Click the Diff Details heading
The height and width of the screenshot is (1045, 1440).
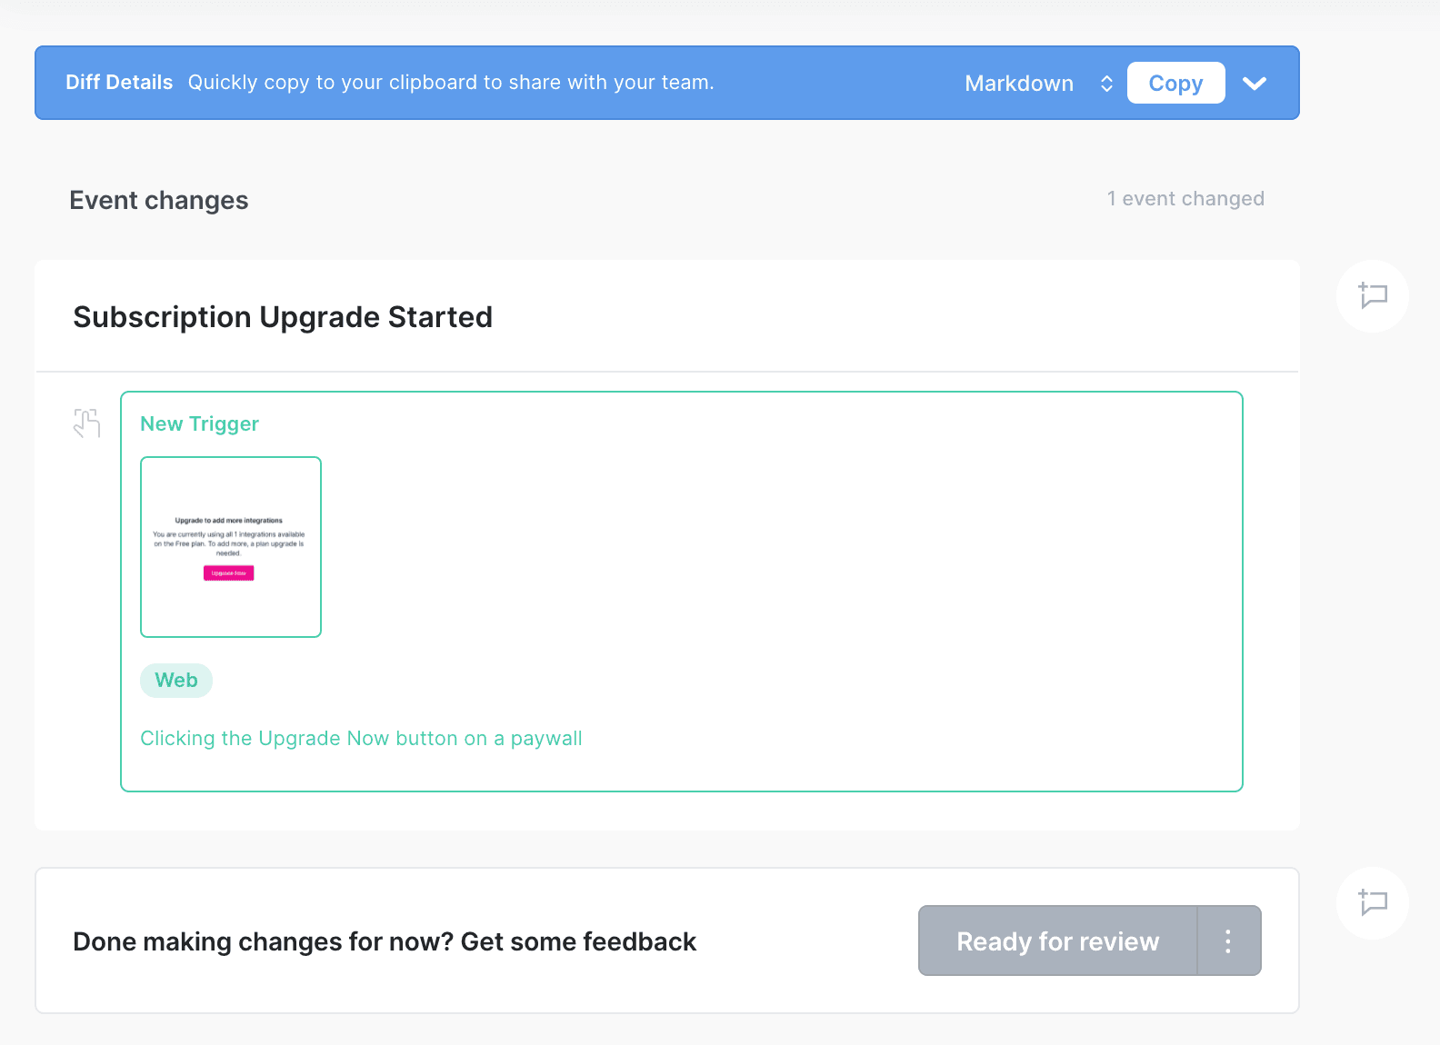click(119, 83)
